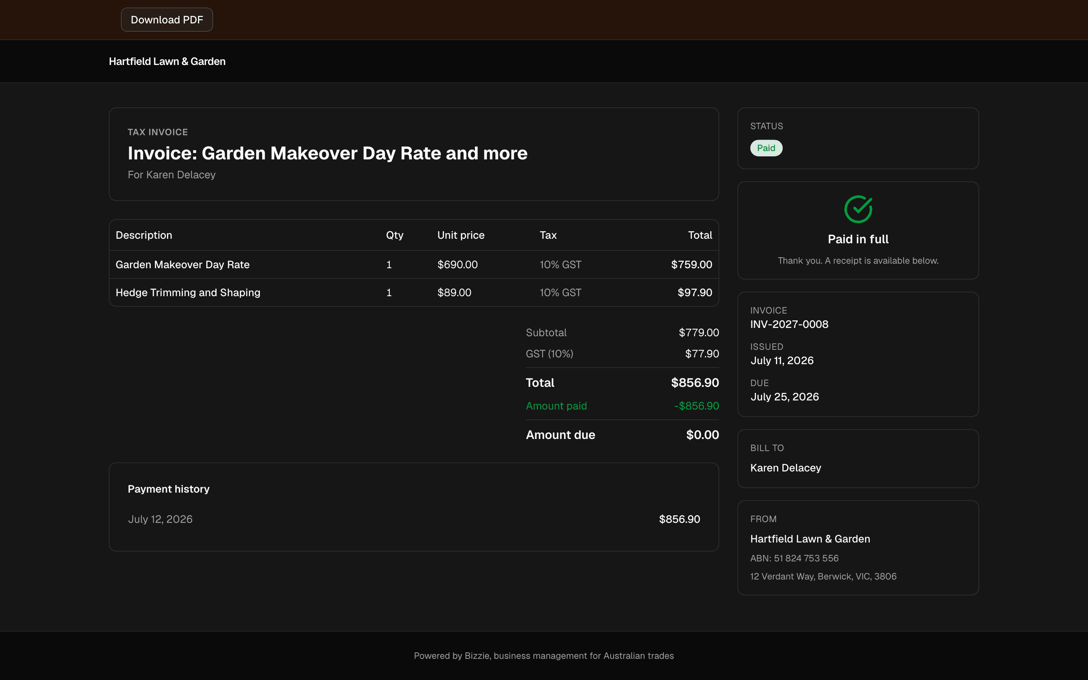Click the Subtotal value $779.00
This screenshot has width=1088, height=680.
699,332
